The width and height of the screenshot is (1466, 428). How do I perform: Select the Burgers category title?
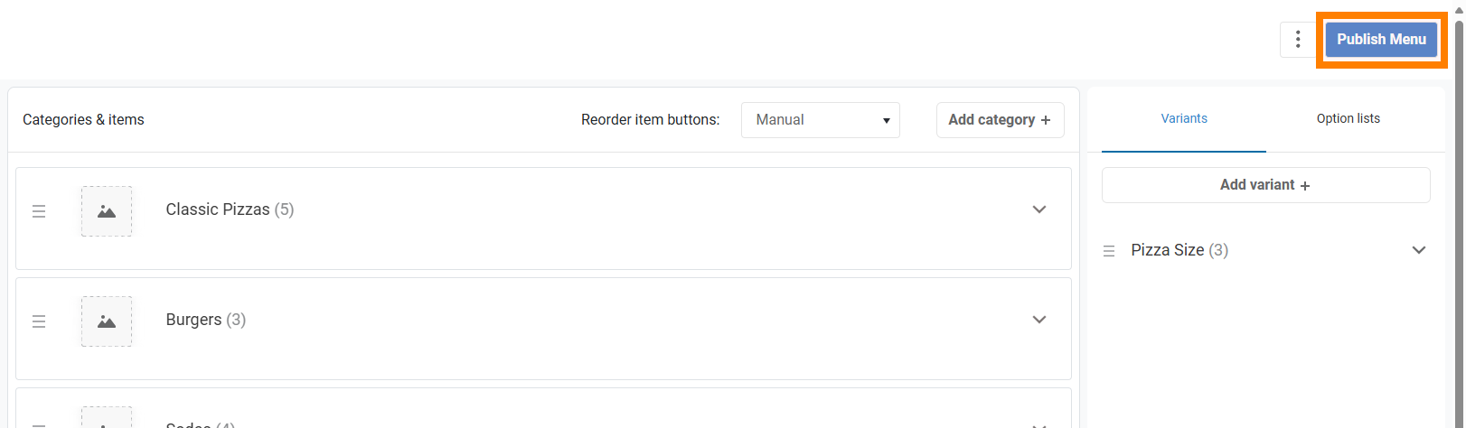pyautogui.click(x=193, y=320)
